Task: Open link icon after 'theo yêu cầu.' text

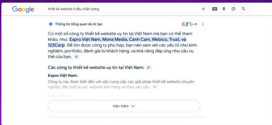Action: (155, 87)
